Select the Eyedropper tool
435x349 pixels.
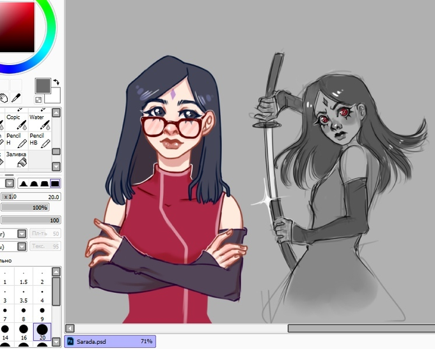16,98
